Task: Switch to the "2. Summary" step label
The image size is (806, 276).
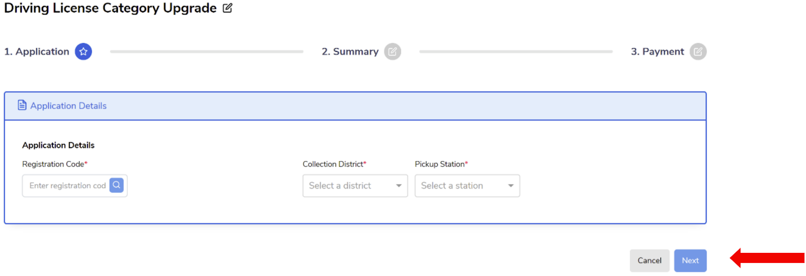Action: click(350, 51)
